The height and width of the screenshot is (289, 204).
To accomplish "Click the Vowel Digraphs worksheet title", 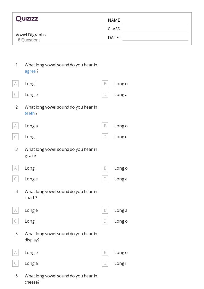I will (31, 35).
